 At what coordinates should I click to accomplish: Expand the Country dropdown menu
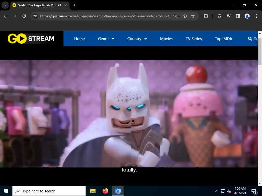(x=137, y=39)
